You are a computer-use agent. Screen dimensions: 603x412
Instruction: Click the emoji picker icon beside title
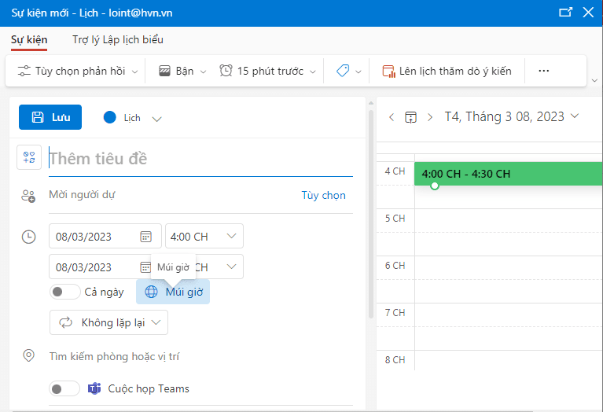tap(29, 157)
